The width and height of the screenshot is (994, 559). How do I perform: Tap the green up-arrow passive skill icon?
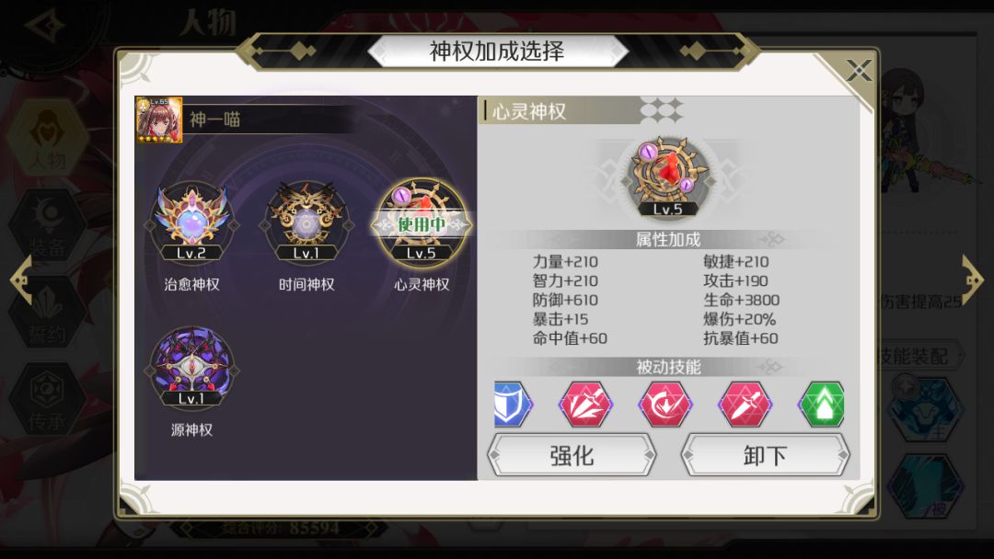click(x=822, y=404)
